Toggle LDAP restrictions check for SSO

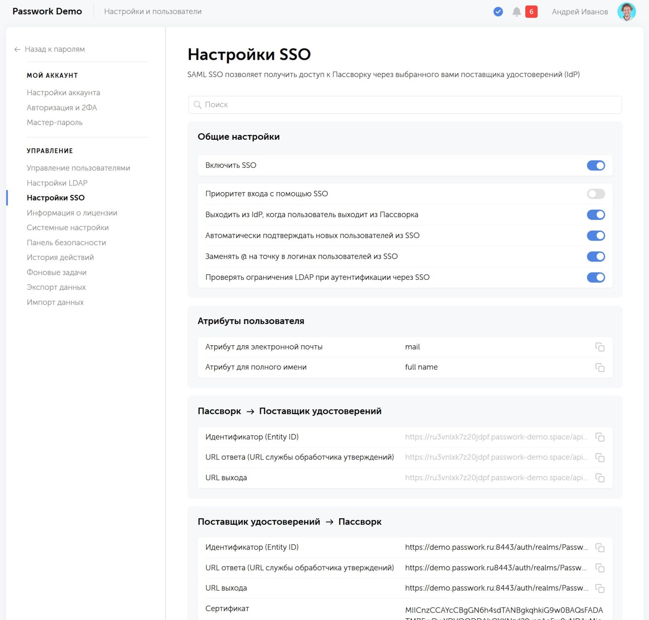click(596, 277)
